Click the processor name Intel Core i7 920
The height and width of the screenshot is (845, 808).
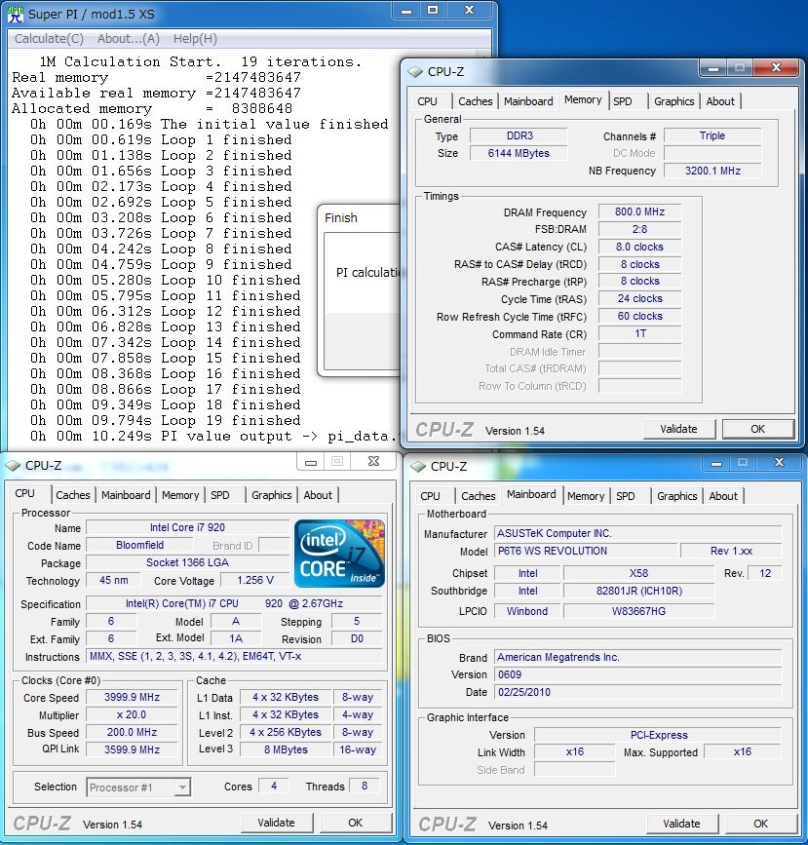tap(187, 527)
